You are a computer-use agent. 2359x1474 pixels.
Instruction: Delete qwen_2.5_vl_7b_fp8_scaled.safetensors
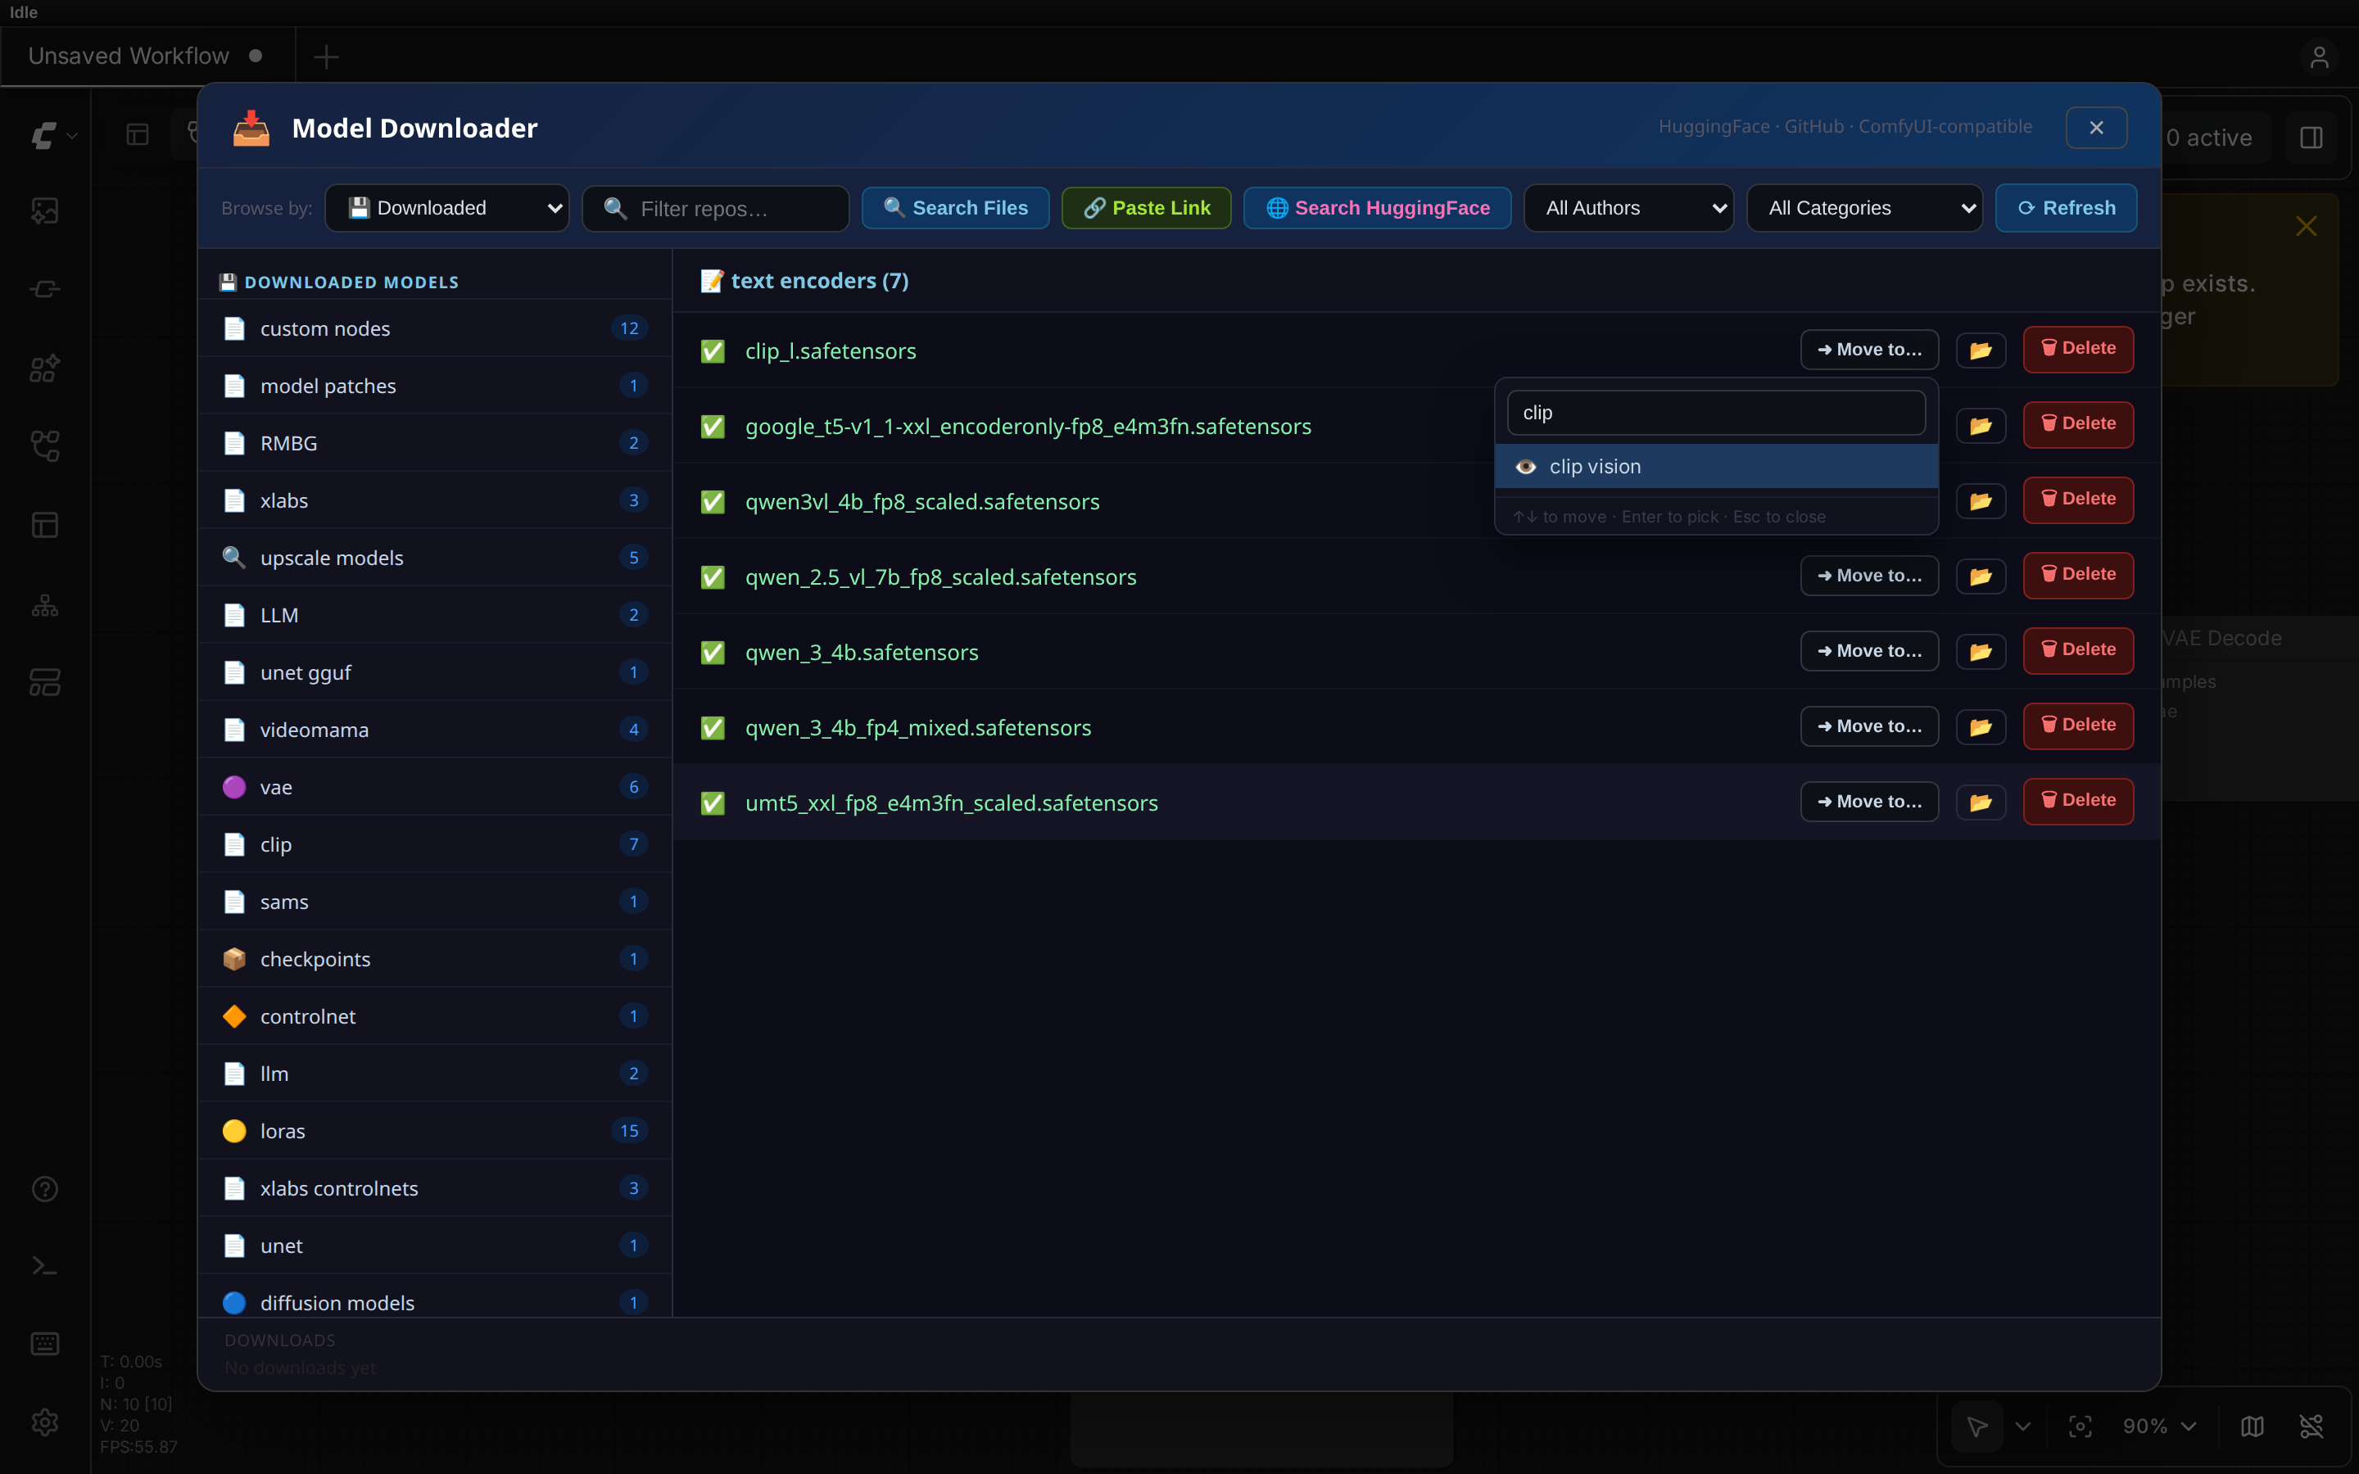tap(2077, 574)
